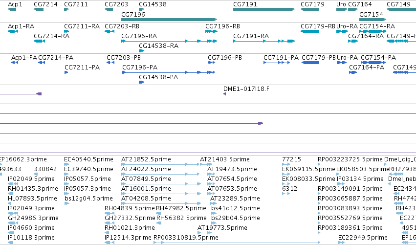Click the CG7164-PA protein label

pos(367,67)
